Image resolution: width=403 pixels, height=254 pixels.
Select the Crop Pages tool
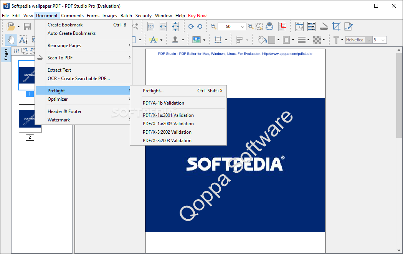(x=336, y=26)
